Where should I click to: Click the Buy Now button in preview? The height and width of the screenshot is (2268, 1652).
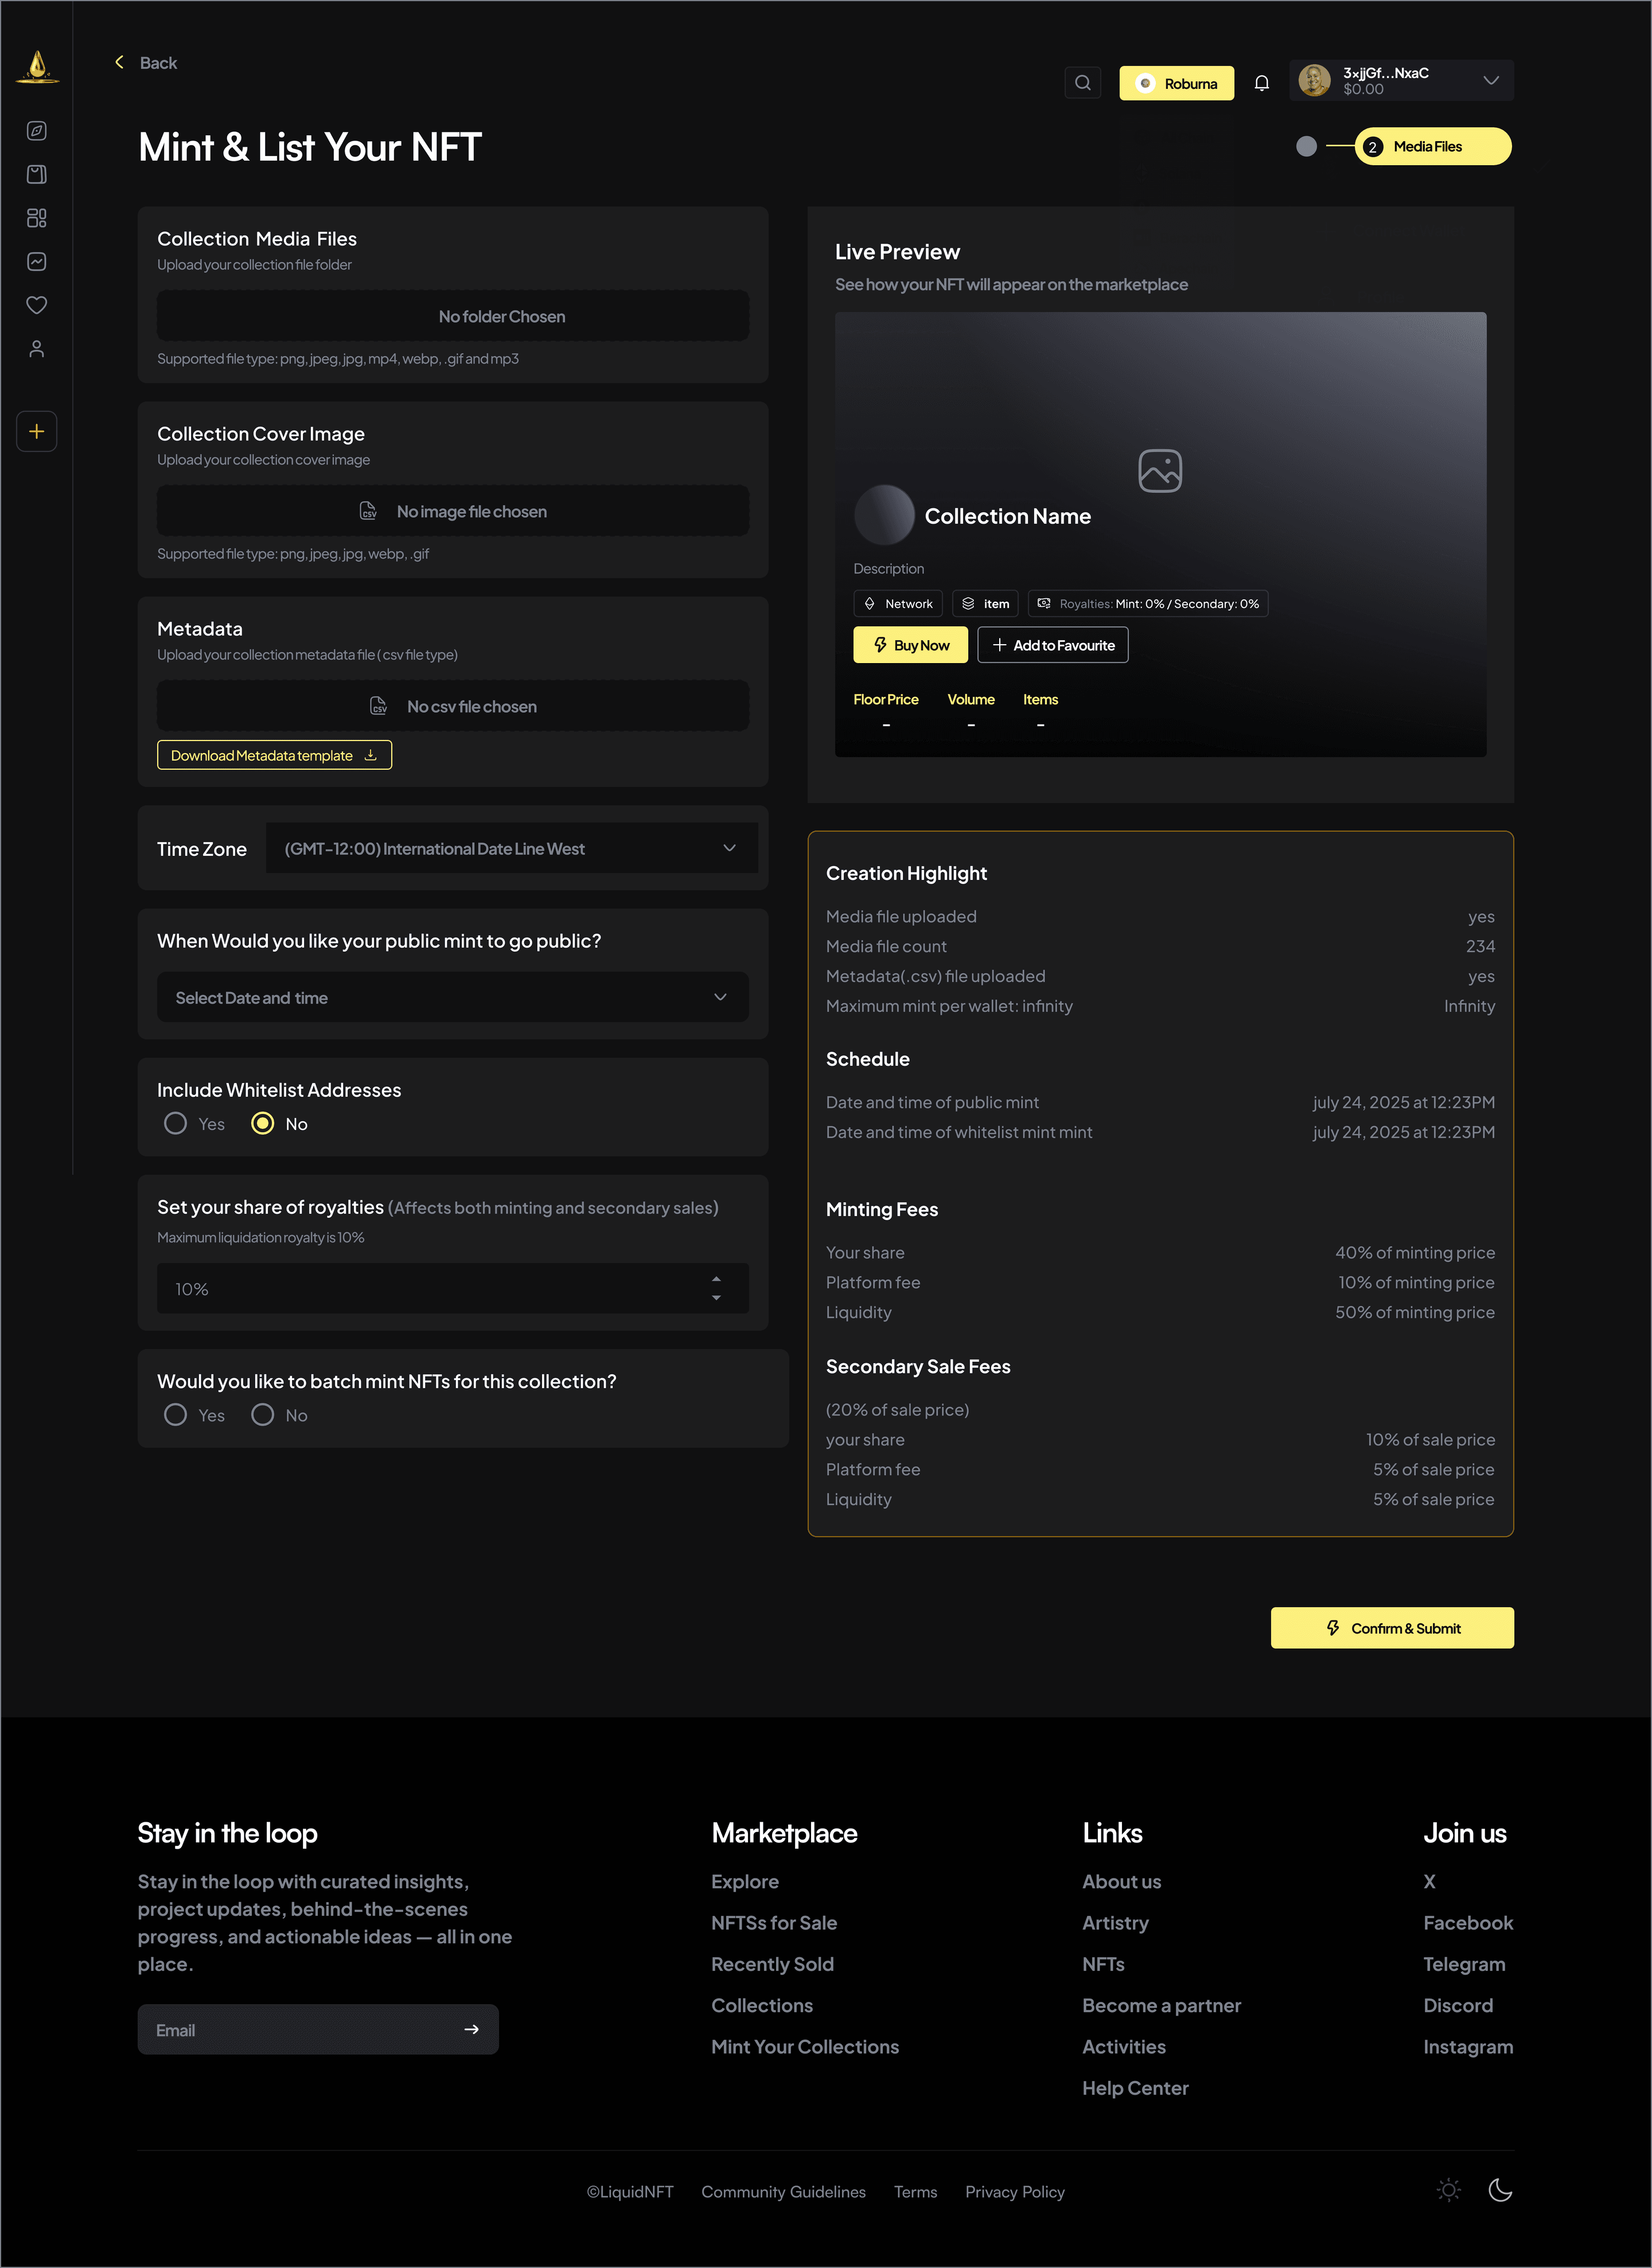pyautogui.click(x=910, y=645)
